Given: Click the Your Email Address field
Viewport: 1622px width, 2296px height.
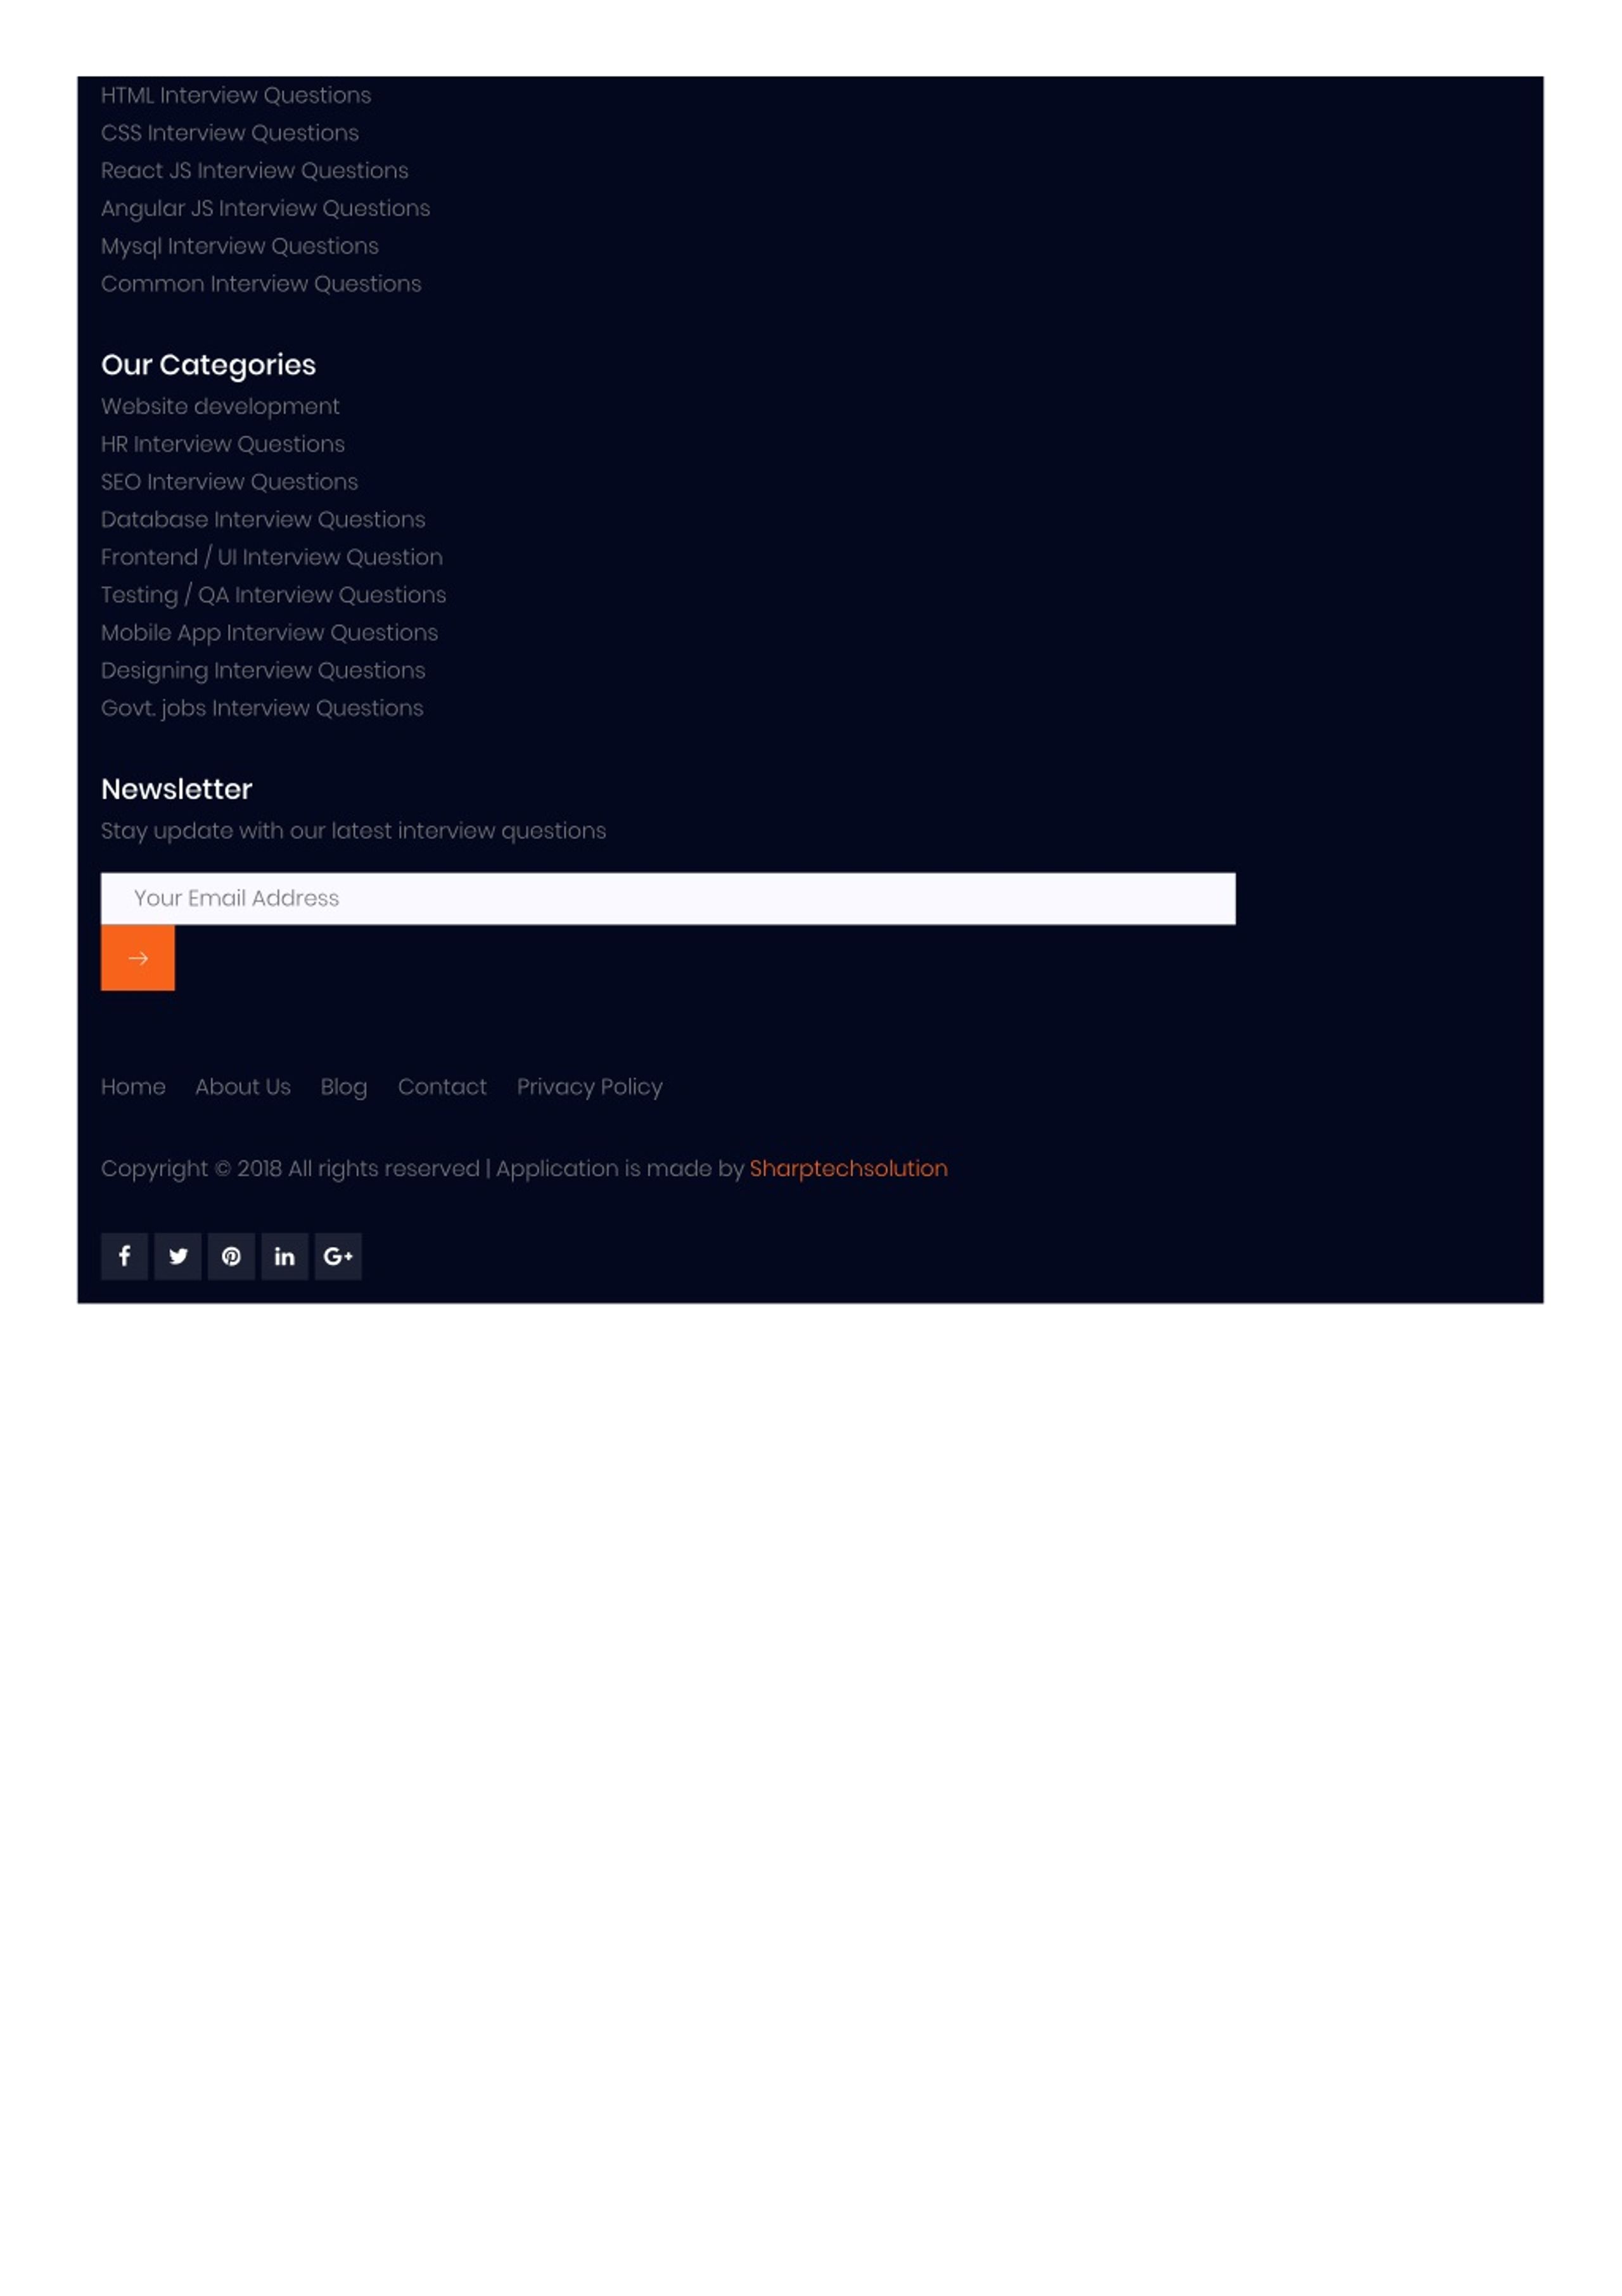Looking at the screenshot, I should (x=668, y=898).
